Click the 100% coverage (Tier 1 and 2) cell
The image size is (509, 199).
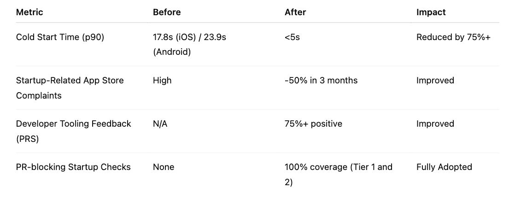click(x=339, y=175)
